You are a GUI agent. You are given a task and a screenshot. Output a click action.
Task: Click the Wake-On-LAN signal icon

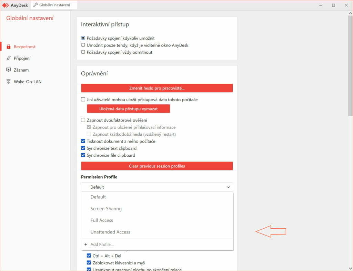tap(9, 81)
